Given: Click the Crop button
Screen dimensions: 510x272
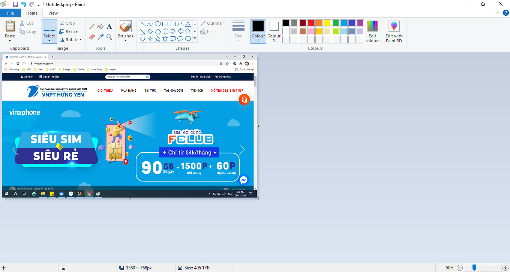Looking at the screenshot, I should point(67,23).
